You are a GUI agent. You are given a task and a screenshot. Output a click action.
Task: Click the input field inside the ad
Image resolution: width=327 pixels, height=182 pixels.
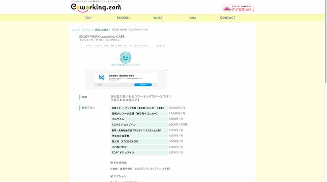point(114,85)
